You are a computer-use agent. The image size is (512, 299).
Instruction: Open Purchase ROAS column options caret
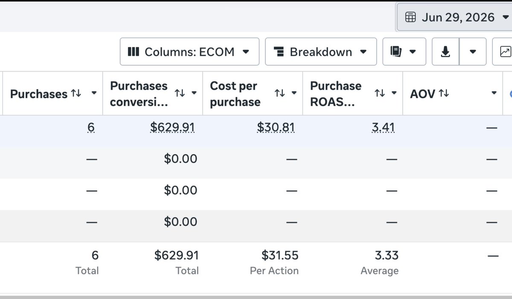point(394,93)
